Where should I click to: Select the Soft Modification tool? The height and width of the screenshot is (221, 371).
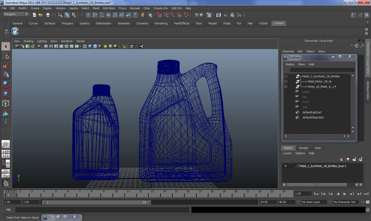(x=6, y=113)
